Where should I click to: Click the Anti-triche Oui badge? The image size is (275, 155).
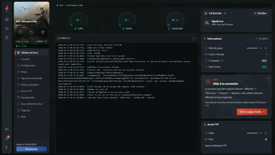[x=264, y=67]
